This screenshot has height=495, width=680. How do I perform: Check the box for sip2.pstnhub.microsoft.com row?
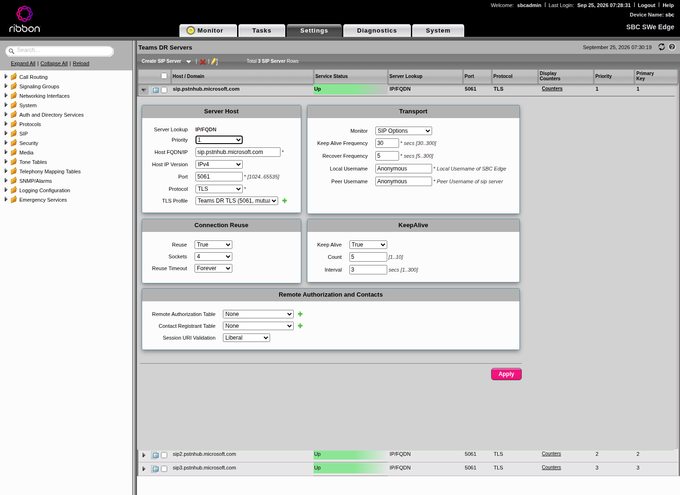point(164,455)
